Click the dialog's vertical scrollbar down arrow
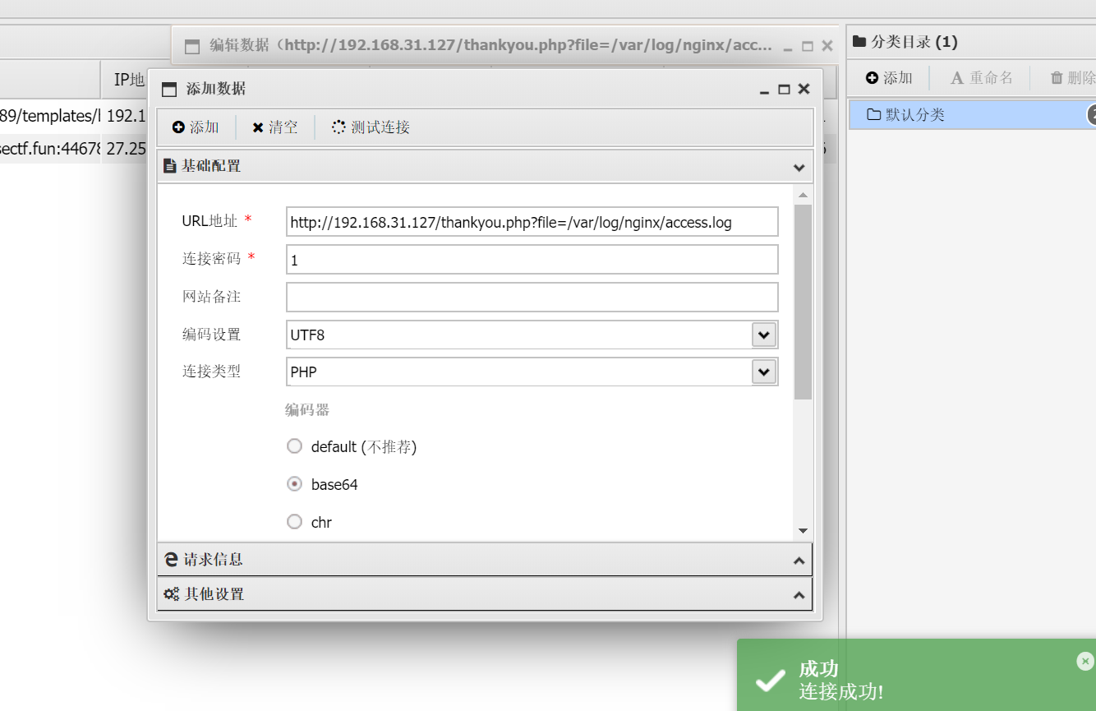Image resolution: width=1096 pixels, height=711 pixels. tap(803, 532)
